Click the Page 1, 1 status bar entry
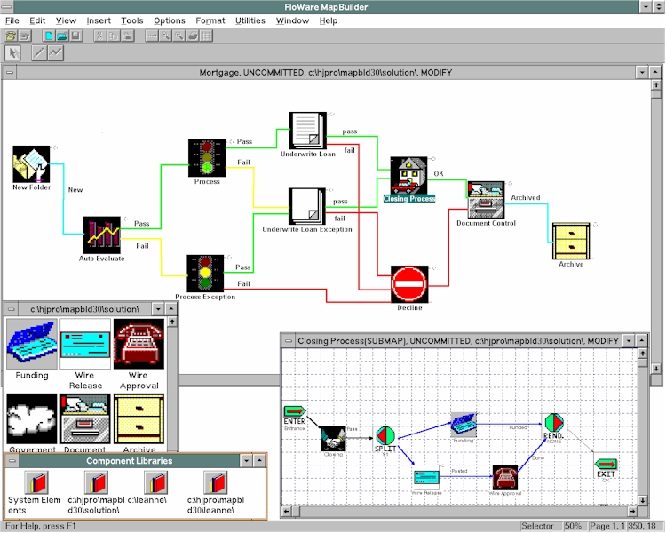The height and width of the screenshot is (533, 666). [x=607, y=526]
